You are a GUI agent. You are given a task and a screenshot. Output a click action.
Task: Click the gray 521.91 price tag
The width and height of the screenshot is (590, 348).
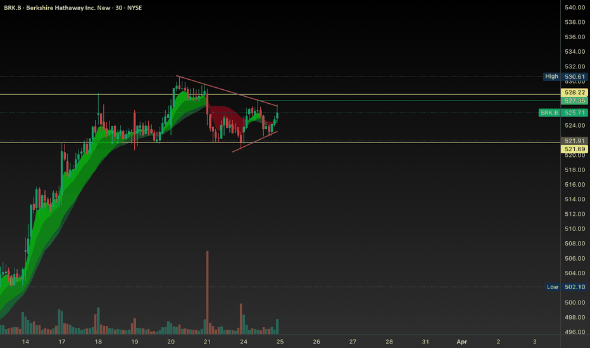(x=575, y=140)
